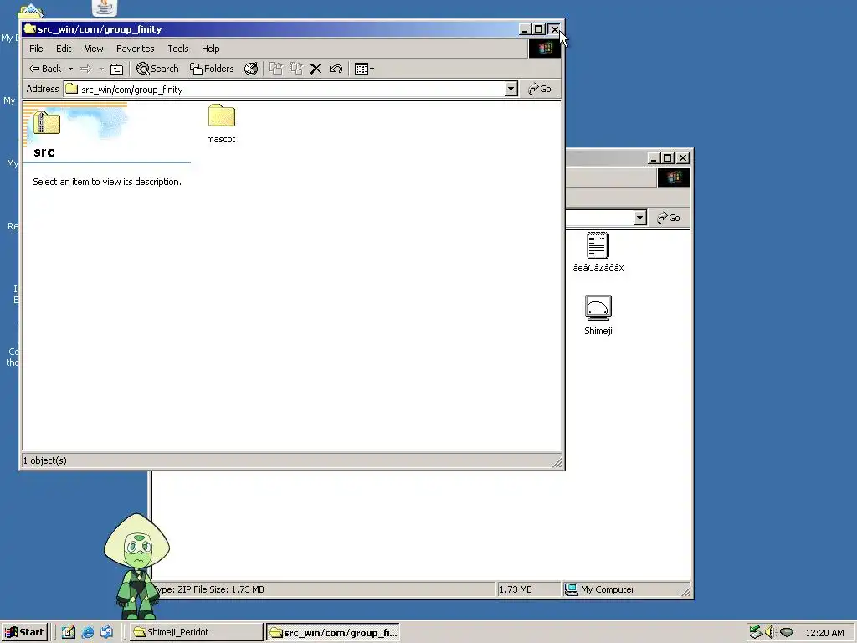Go up one folder level
857x643 pixels.
point(116,69)
